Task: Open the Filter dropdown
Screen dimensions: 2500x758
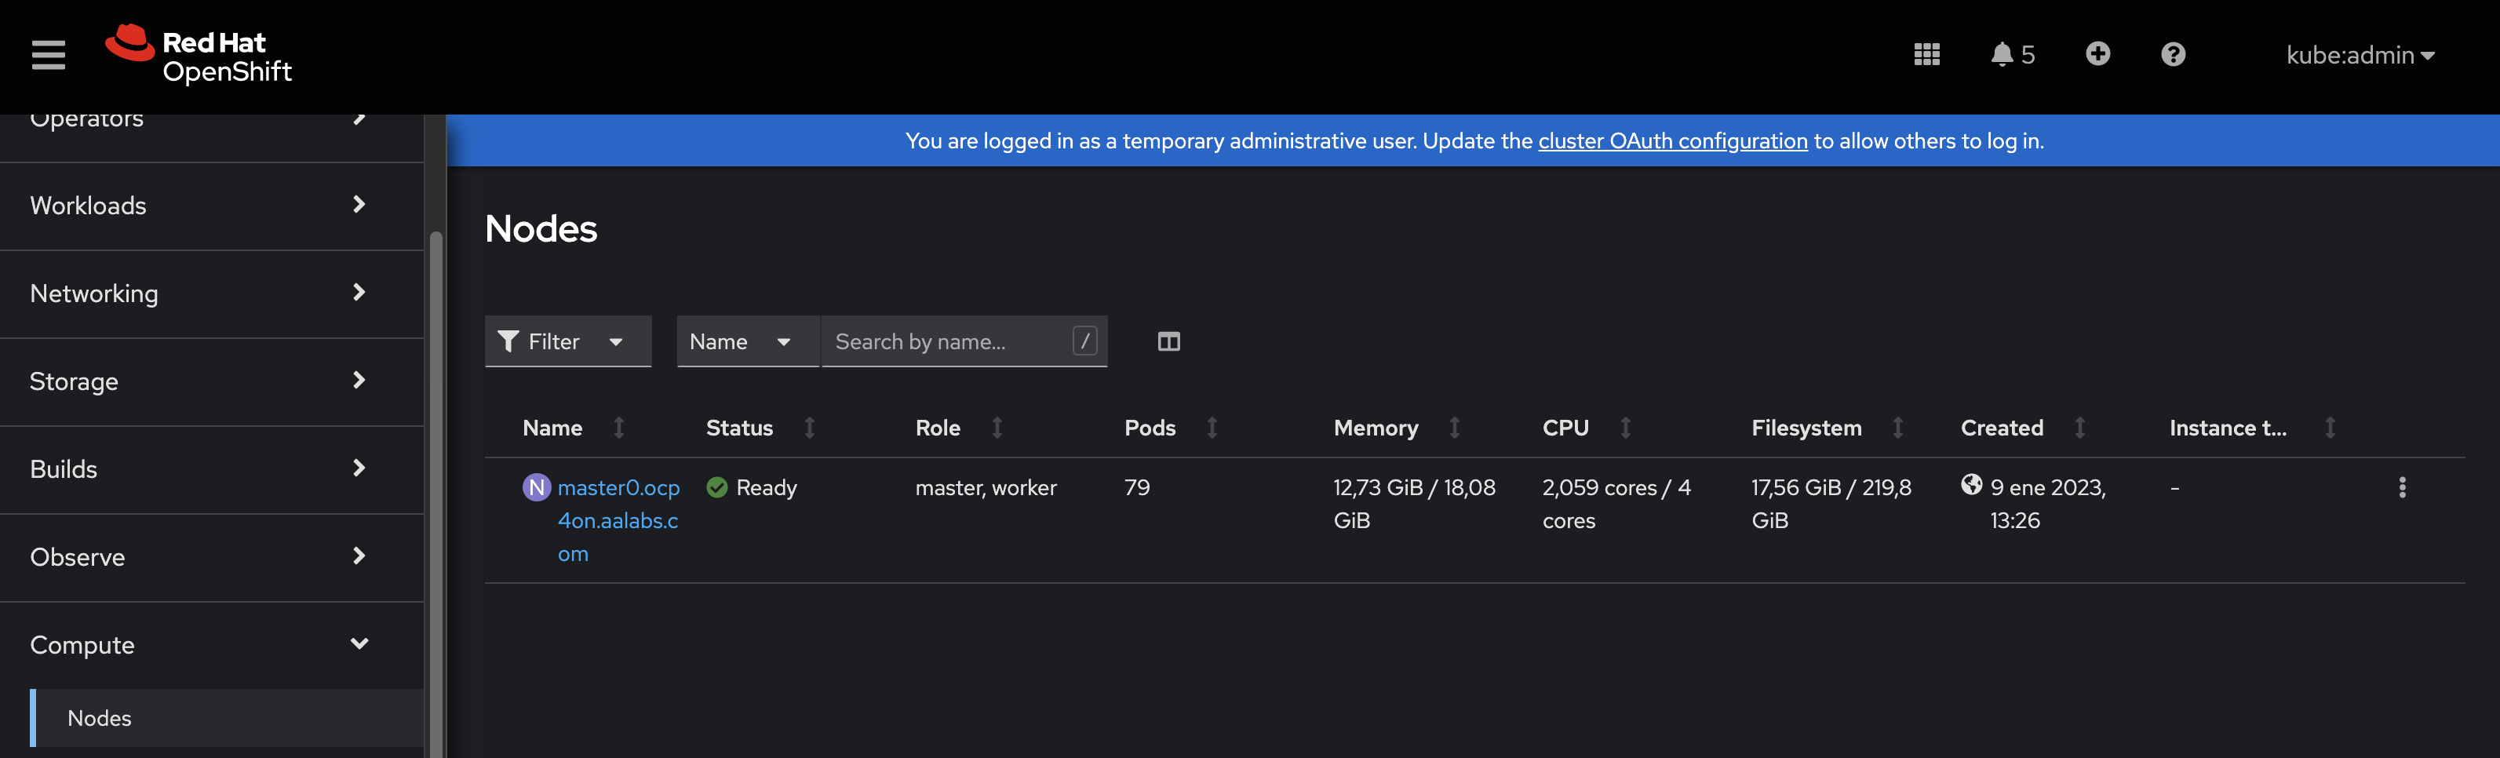Action: coord(568,341)
